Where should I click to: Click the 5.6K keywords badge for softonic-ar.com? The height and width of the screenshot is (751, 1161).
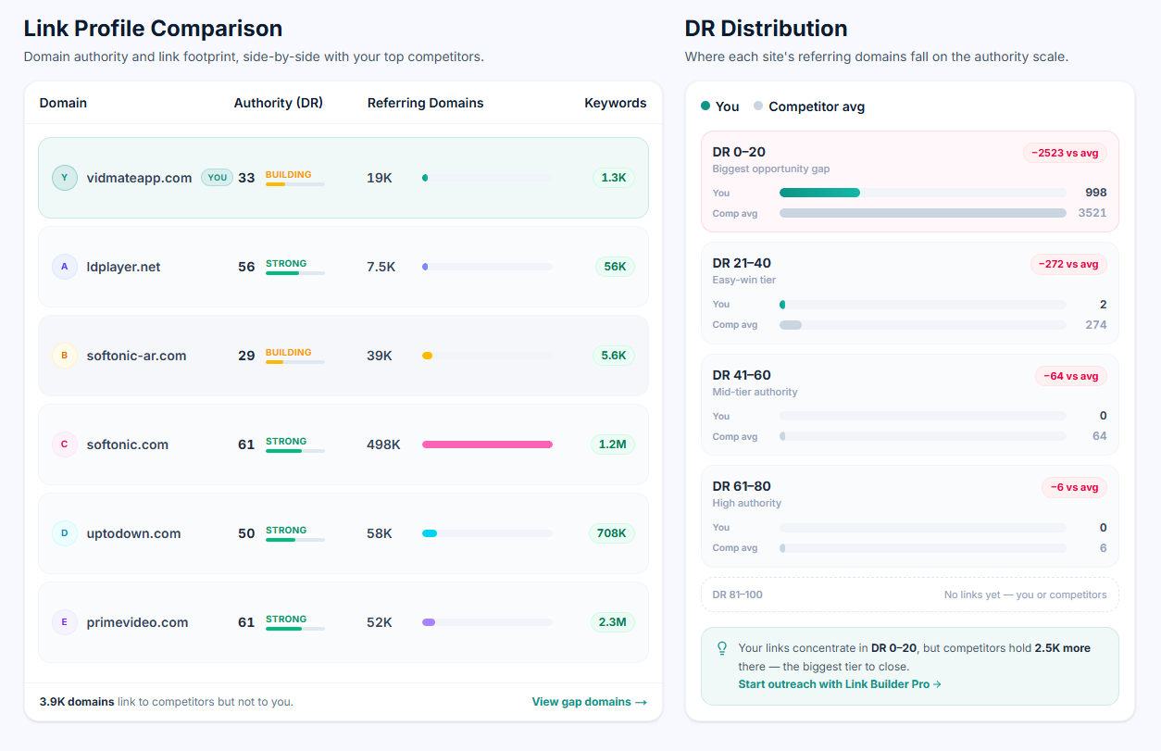(614, 356)
